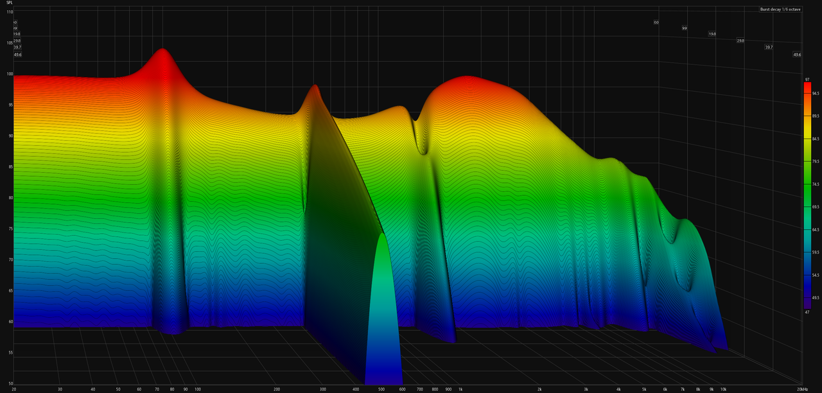The width and height of the screenshot is (822, 393).
Task: Click the SPL axis title
Action: (x=10, y=3)
